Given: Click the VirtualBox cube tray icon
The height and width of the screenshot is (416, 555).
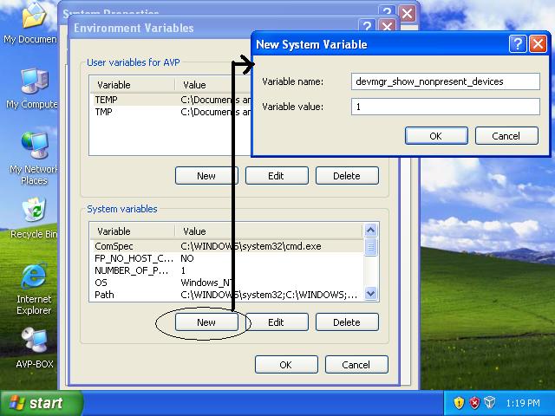Looking at the screenshot, I should pyautogui.click(x=489, y=402).
